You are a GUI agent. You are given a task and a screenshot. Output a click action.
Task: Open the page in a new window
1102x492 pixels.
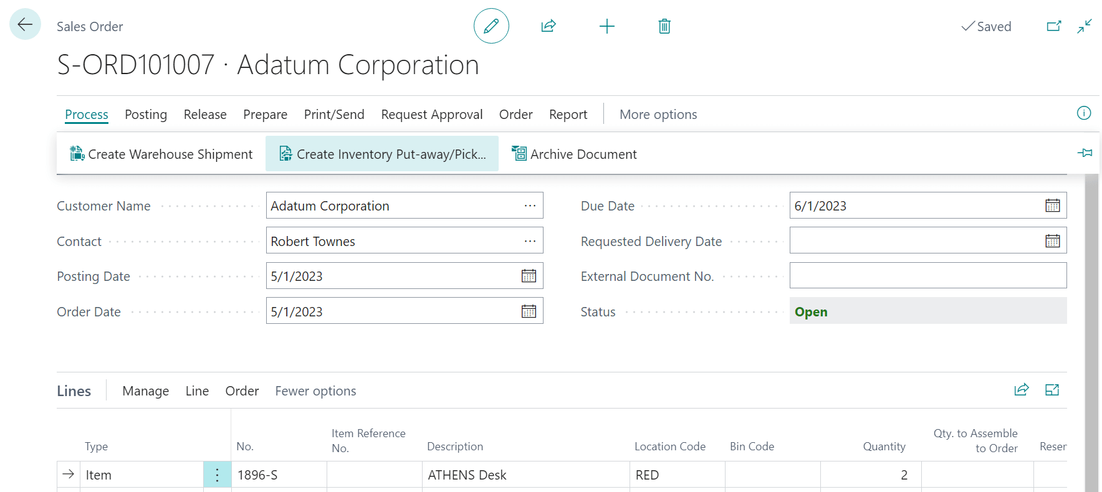[x=1053, y=26]
